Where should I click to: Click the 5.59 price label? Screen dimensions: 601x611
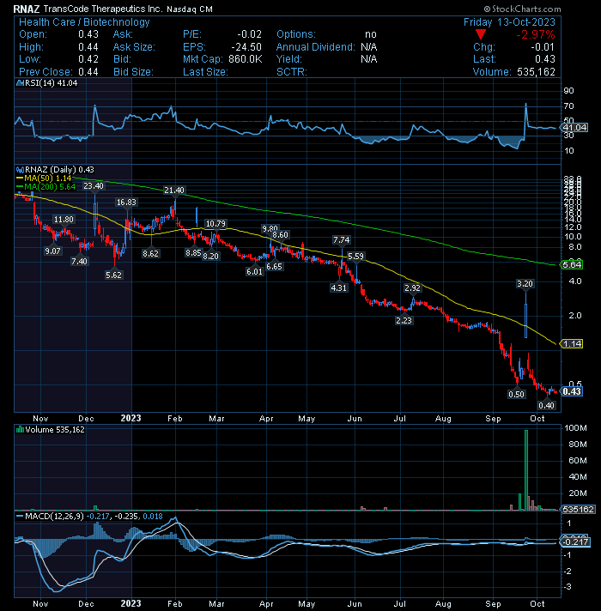[355, 256]
